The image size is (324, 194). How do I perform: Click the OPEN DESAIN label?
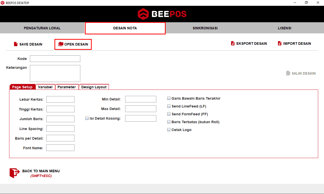(76, 44)
